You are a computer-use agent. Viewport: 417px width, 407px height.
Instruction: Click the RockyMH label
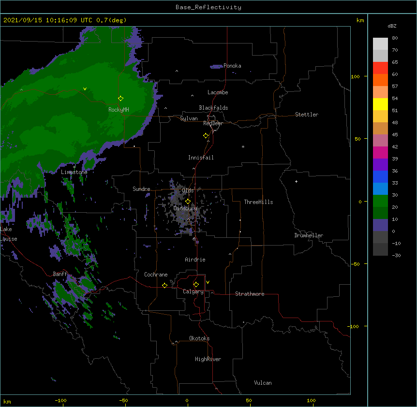click(119, 109)
